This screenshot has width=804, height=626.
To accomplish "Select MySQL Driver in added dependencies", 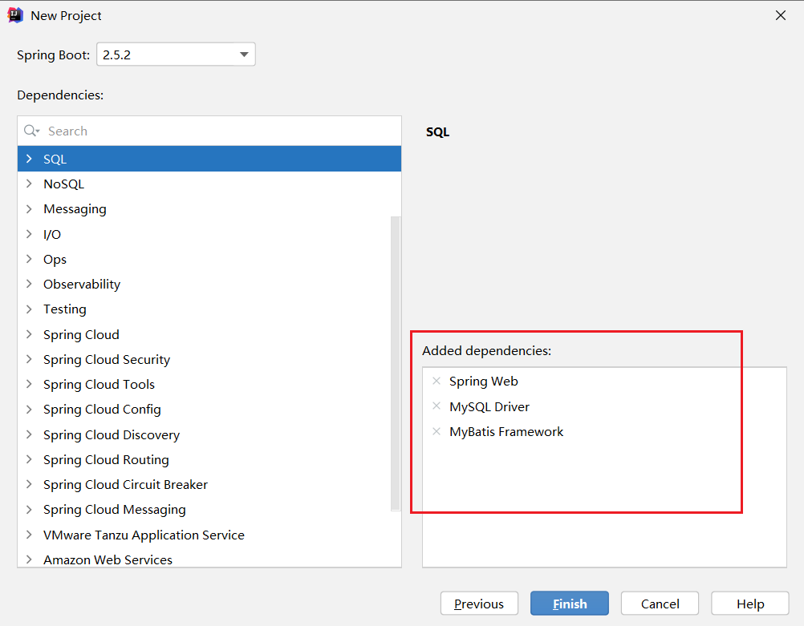I will pos(489,406).
